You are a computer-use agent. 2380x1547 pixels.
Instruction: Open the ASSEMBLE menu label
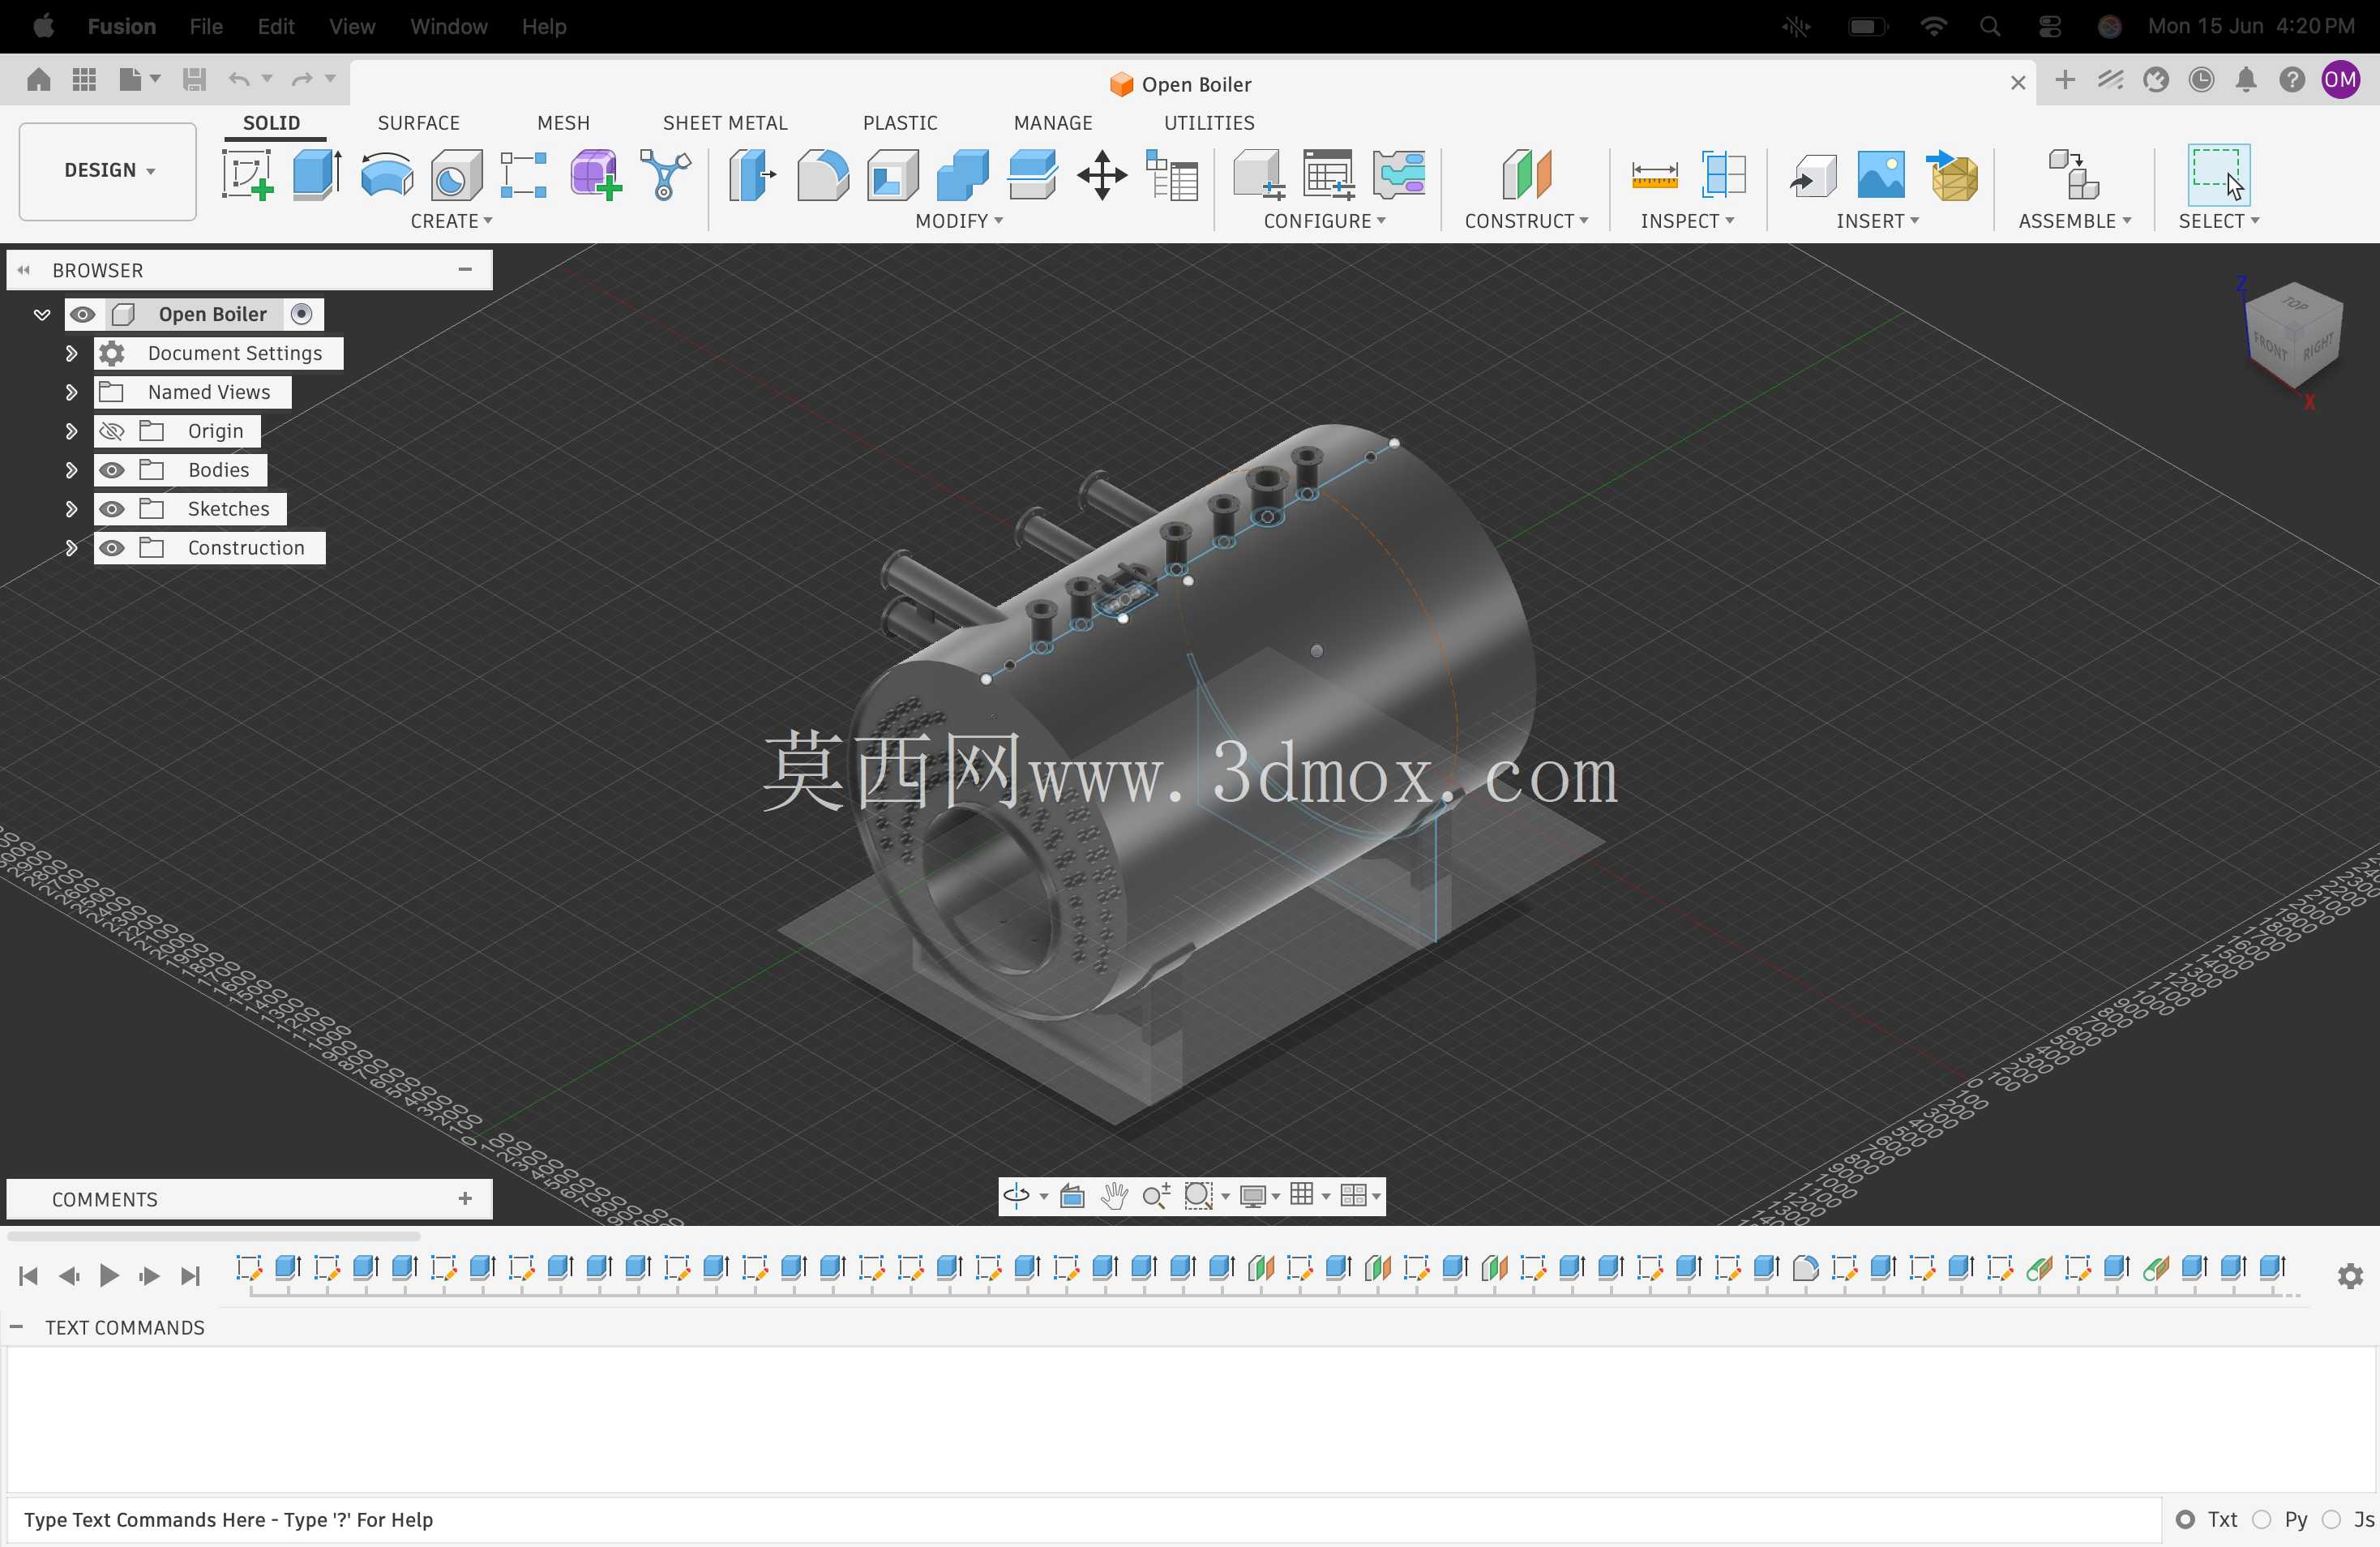(2074, 221)
